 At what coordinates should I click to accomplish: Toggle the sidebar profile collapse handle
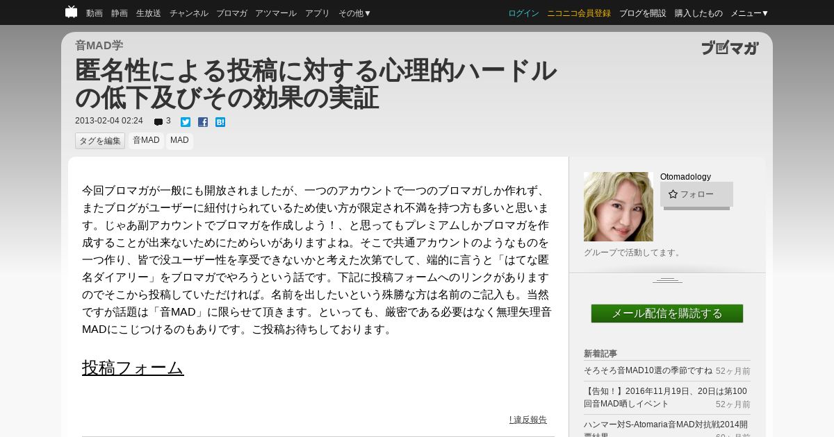coord(667,280)
